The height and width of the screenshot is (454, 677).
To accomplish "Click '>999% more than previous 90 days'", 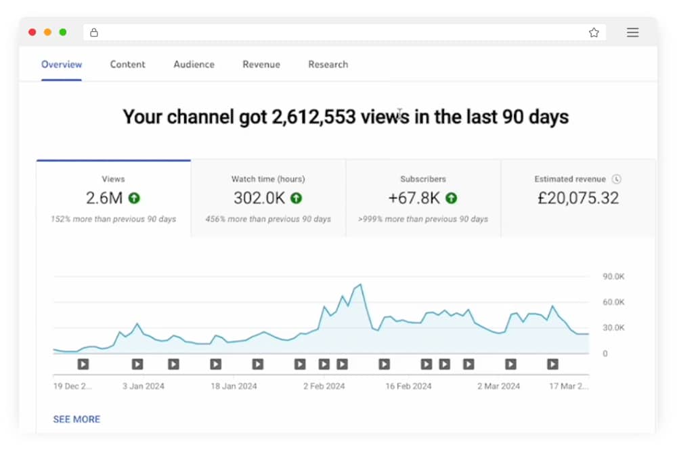I will click(423, 219).
